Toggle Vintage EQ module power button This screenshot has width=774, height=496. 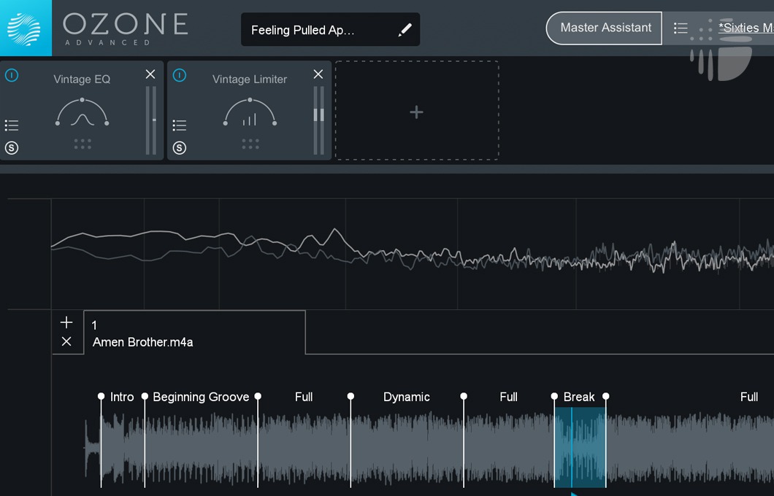click(x=12, y=75)
